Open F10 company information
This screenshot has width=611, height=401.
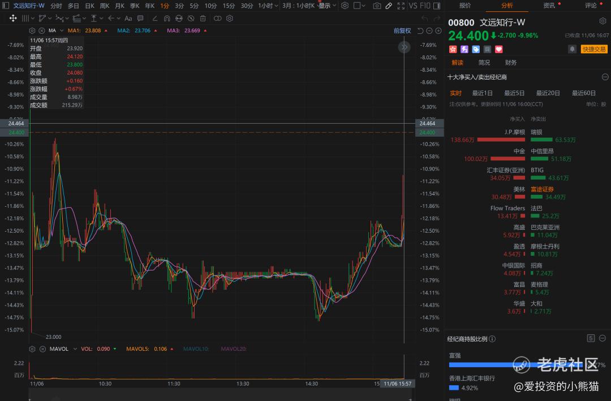click(425, 6)
